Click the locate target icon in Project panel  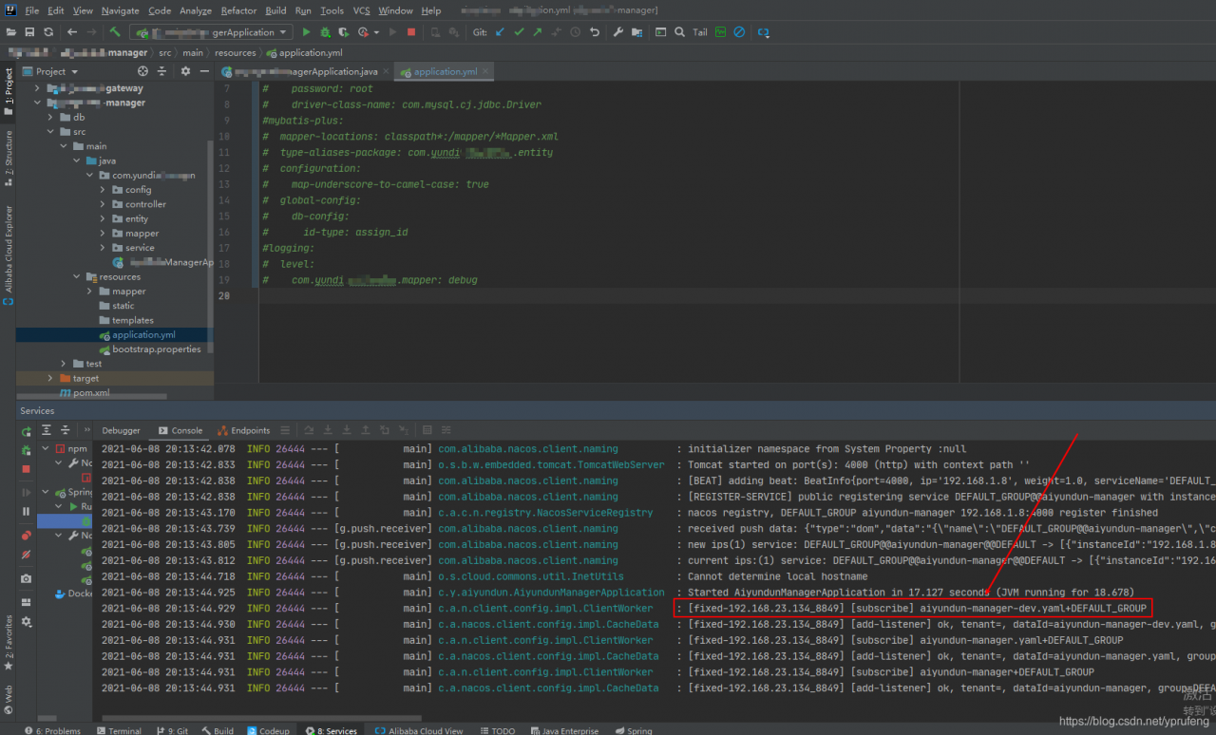142,71
